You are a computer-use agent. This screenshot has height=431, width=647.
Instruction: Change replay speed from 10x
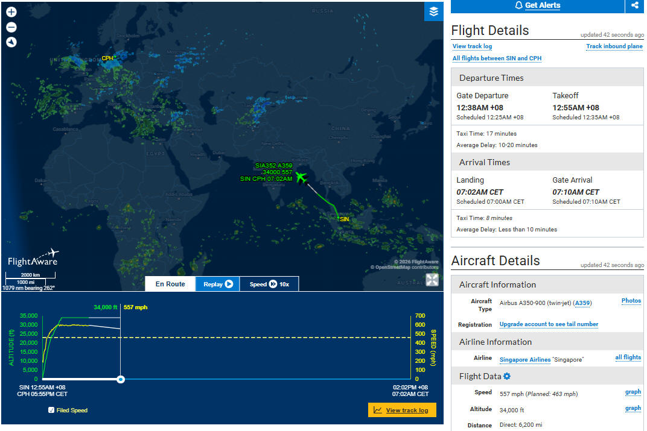coord(269,284)
